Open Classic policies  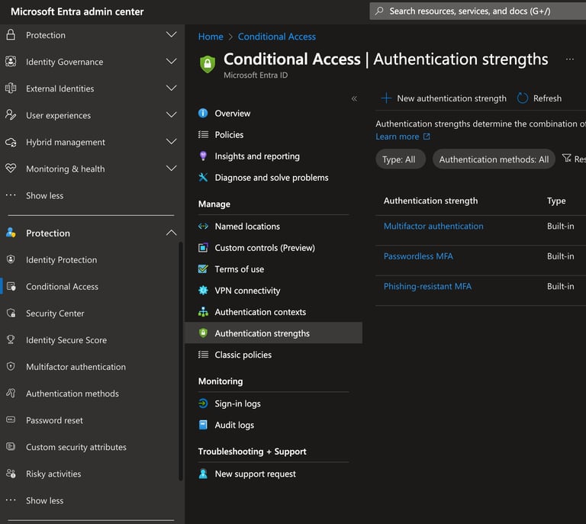(x=243, y=355)
